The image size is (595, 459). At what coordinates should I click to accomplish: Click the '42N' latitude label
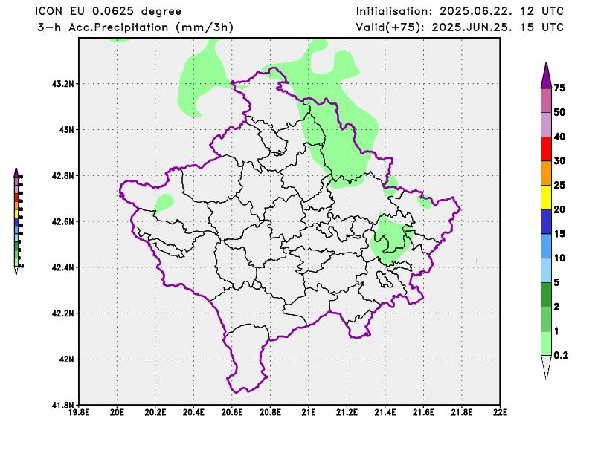tap(67, 359)
